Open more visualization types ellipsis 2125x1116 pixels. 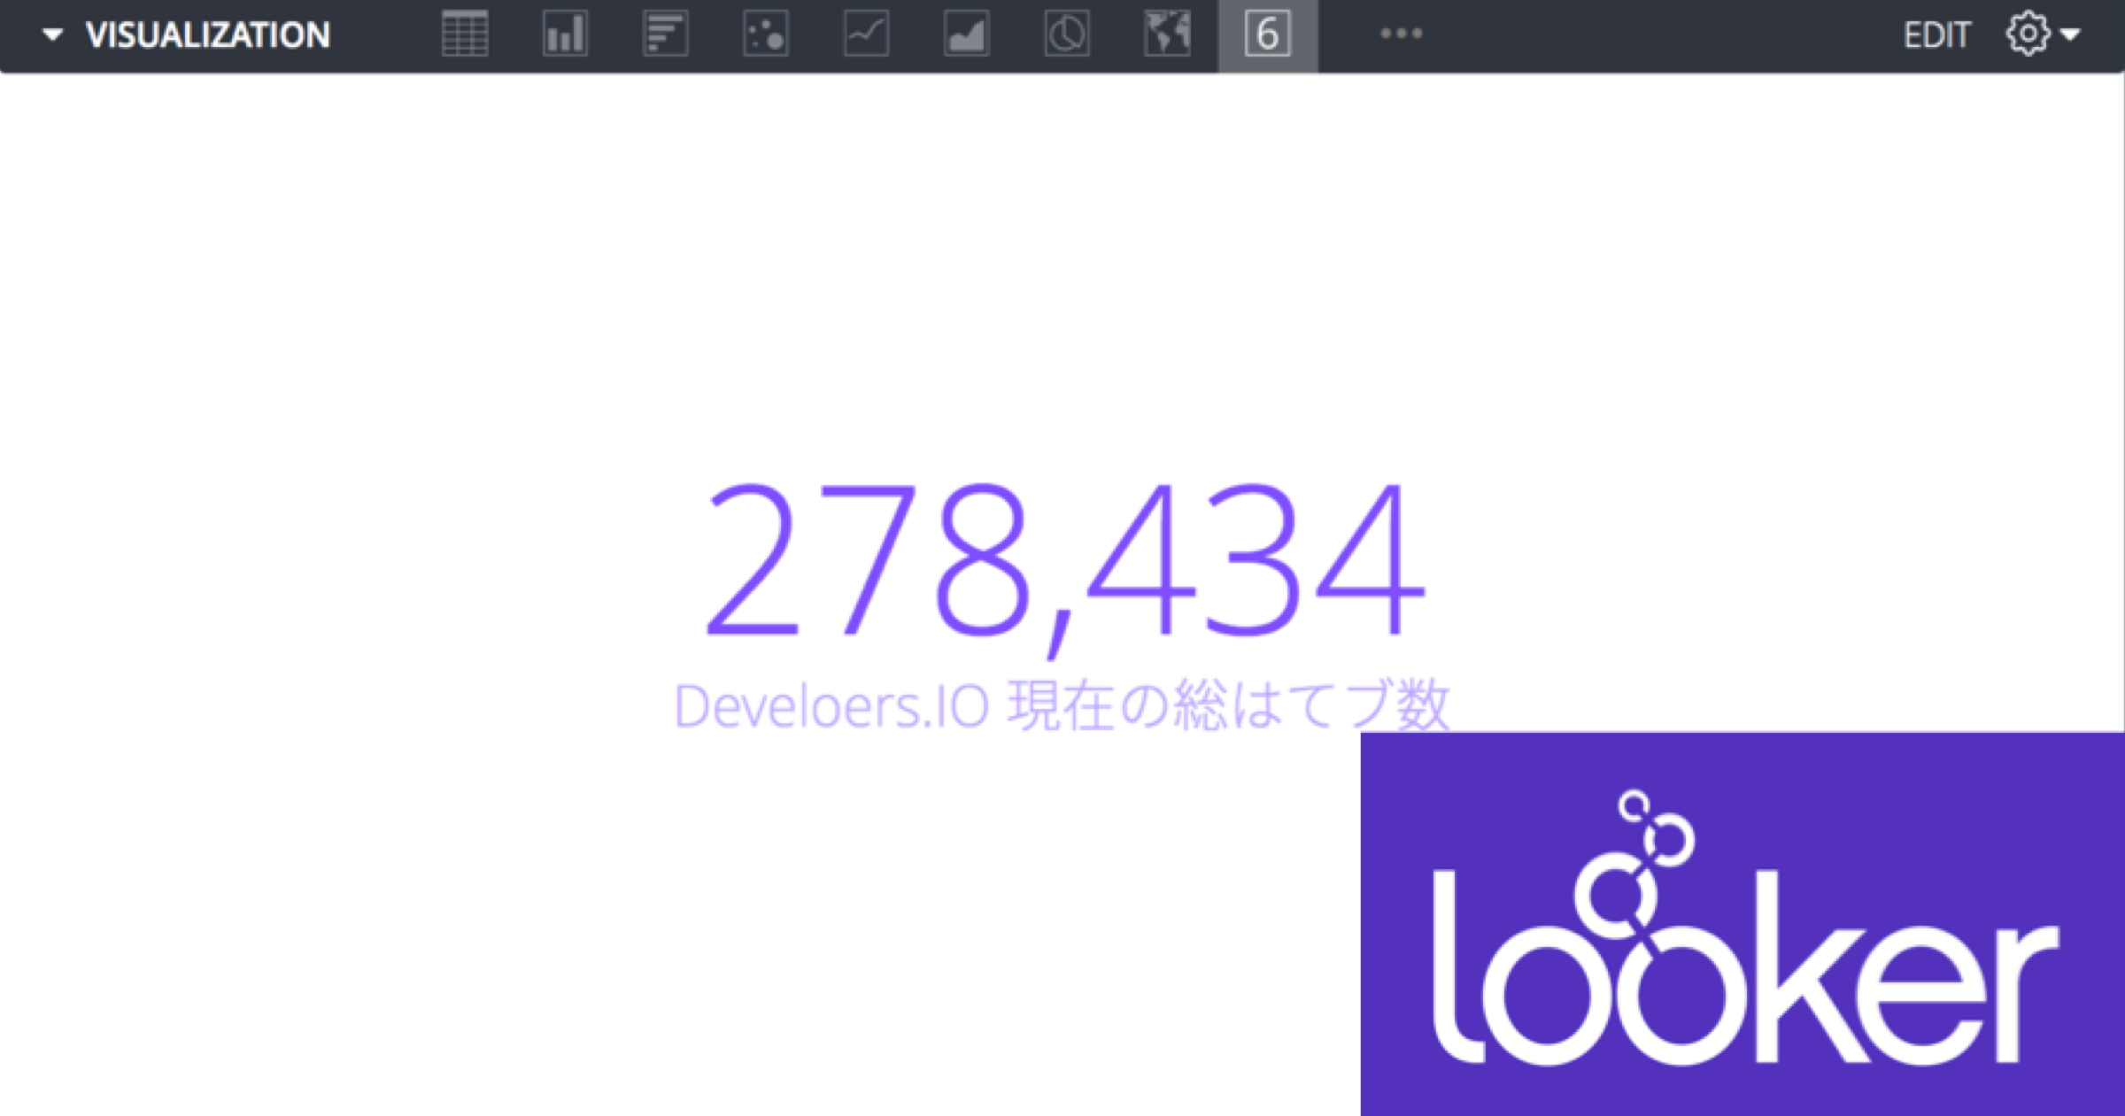point(1402,34)
